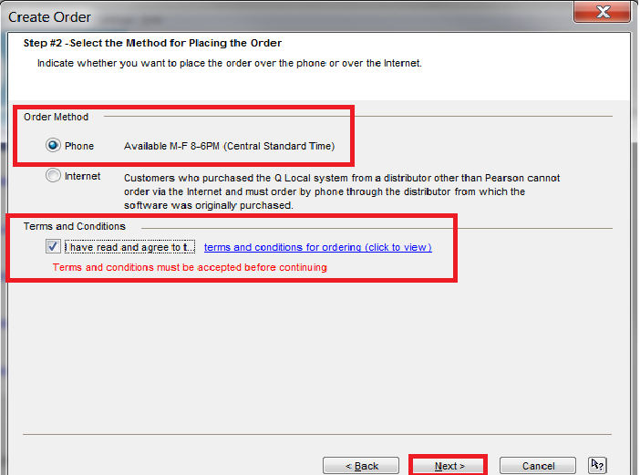Choose the Internet radio button
Screen dimensions: 640x475
pos(54,177)
